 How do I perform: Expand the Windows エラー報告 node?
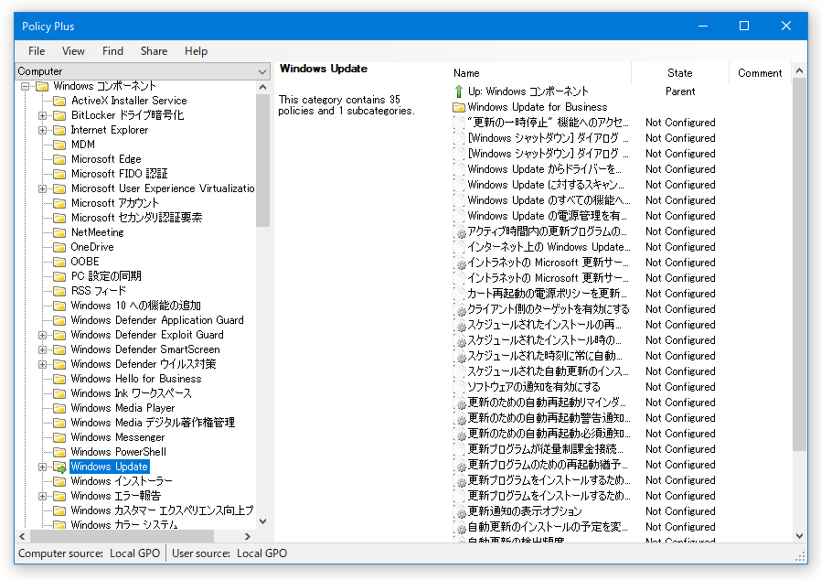tap(42, 496)
